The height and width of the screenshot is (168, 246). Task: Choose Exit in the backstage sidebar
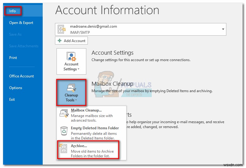[x=12, y=100]
